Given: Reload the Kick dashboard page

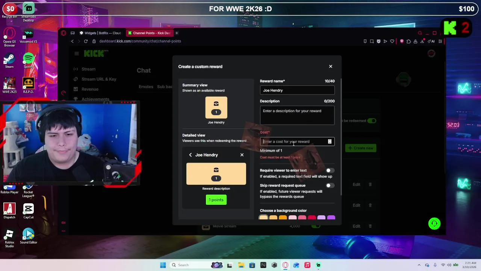Looking at the screenshot, I should pyautogui.click(x=86, y=41).
